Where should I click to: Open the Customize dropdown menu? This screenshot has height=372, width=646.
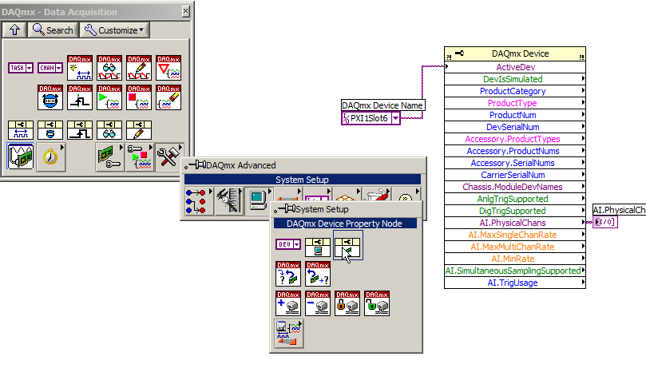[114, 30]
